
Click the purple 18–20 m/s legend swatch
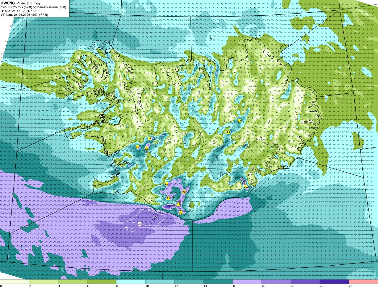276,282
